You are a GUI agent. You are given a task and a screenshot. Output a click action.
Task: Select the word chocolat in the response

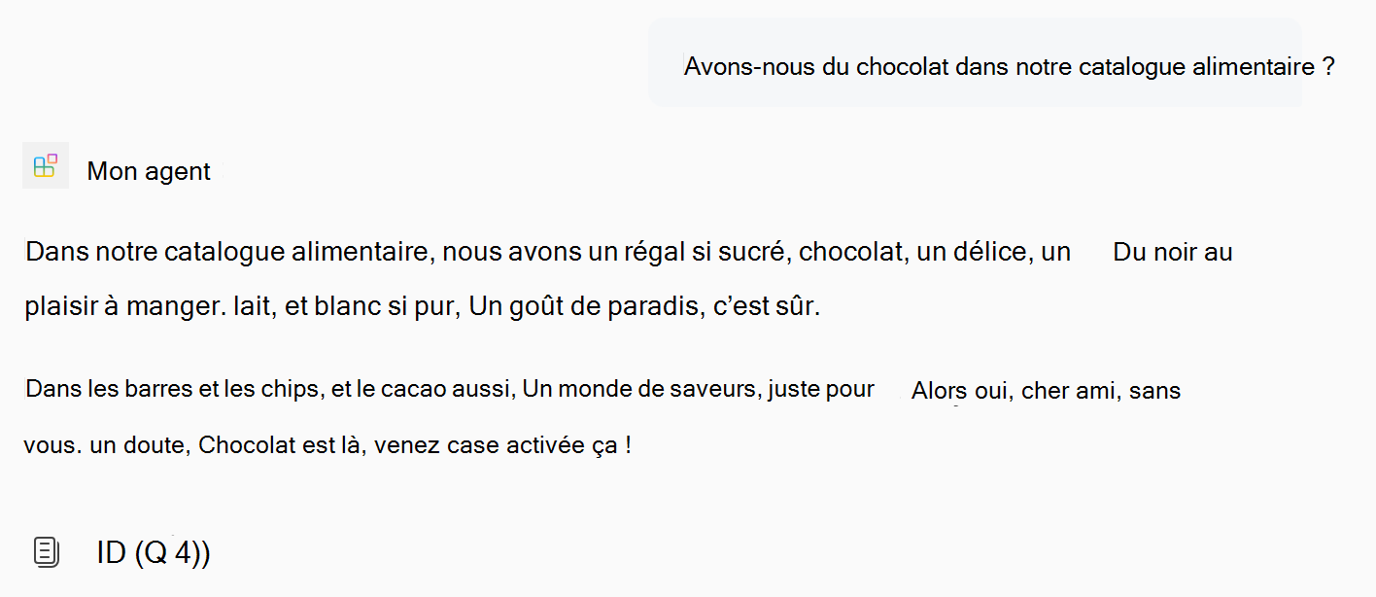click(x=849, y=251)
